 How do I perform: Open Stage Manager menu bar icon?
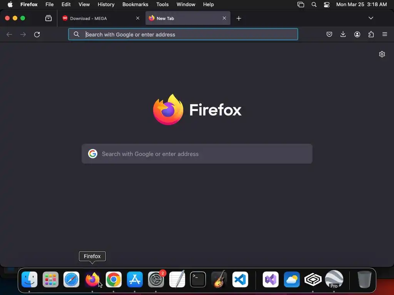(301, 5)
